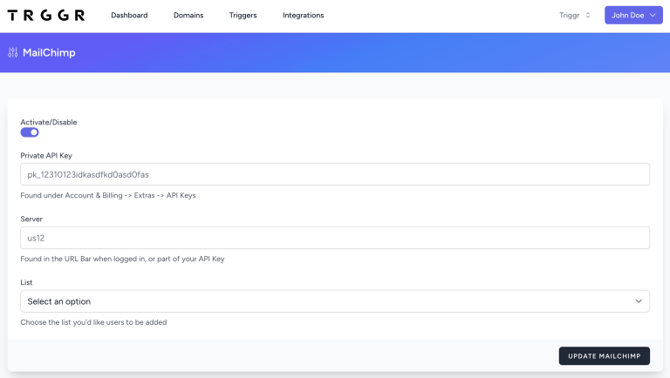Focus the Private API Key field
Screen dimensions: 670x378
tap(335, 174)
